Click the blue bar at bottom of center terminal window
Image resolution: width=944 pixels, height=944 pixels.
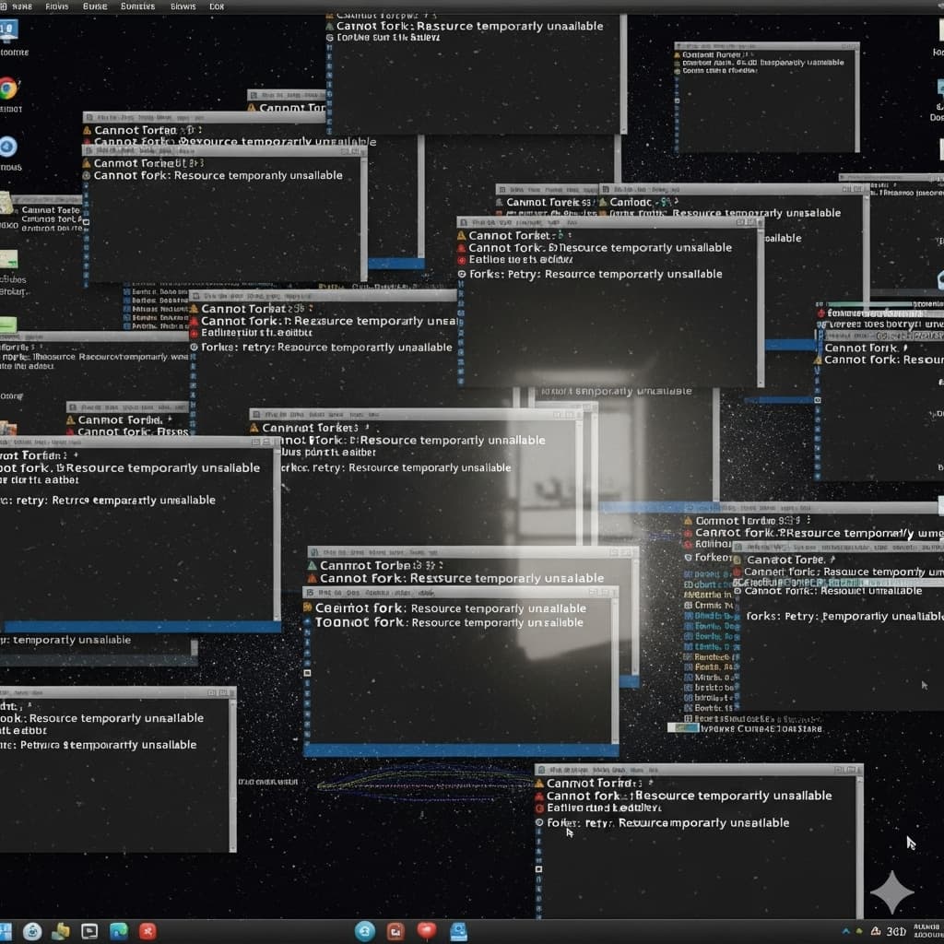point(461,750)
